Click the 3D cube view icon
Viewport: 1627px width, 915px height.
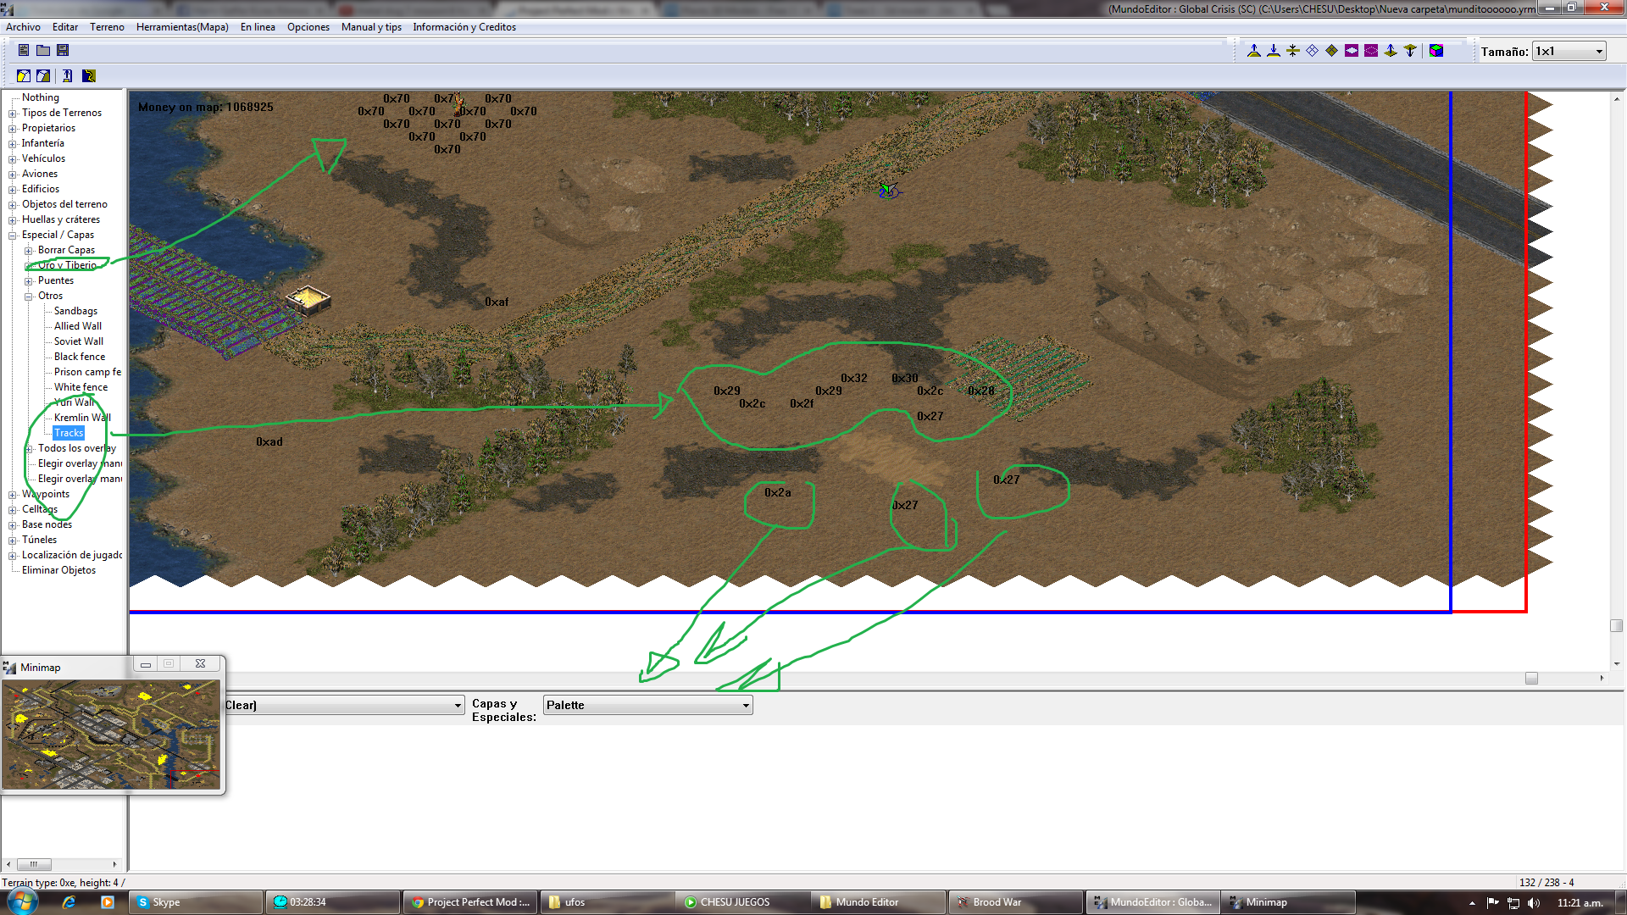(1436, 50)
